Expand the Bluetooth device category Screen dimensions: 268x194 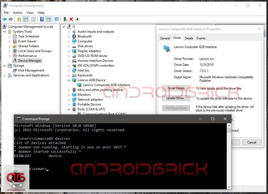69,36
